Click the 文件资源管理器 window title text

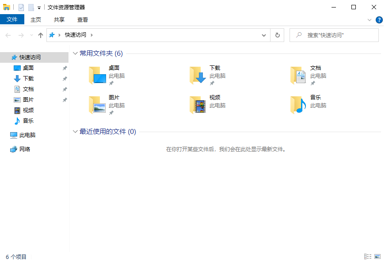pyautogui.click(x=66, y=8)
